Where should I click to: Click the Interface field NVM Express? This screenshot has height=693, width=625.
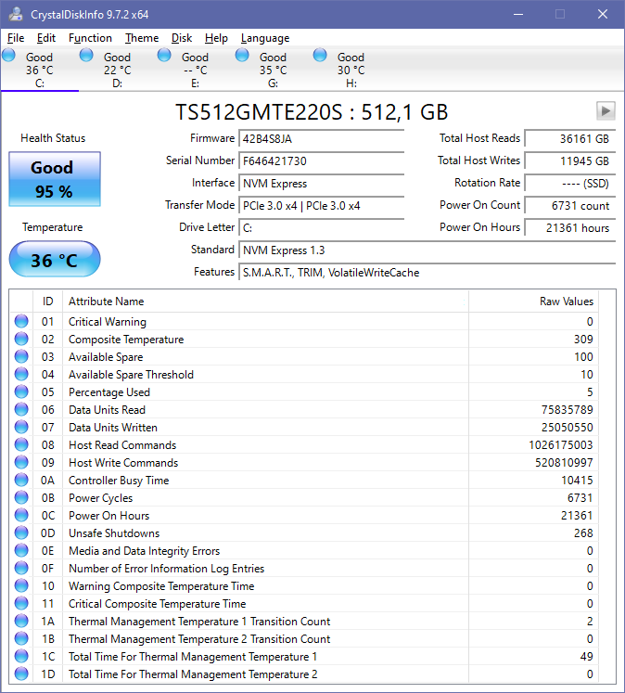321,184
